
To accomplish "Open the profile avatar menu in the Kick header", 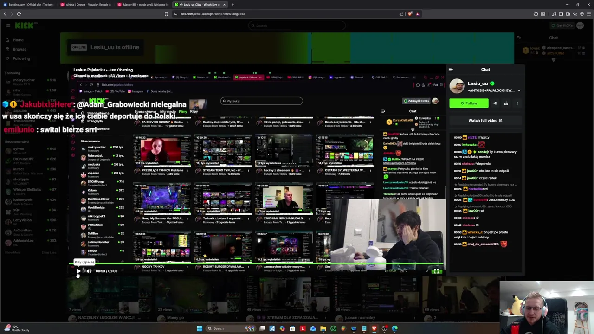I will click(581, 26).
